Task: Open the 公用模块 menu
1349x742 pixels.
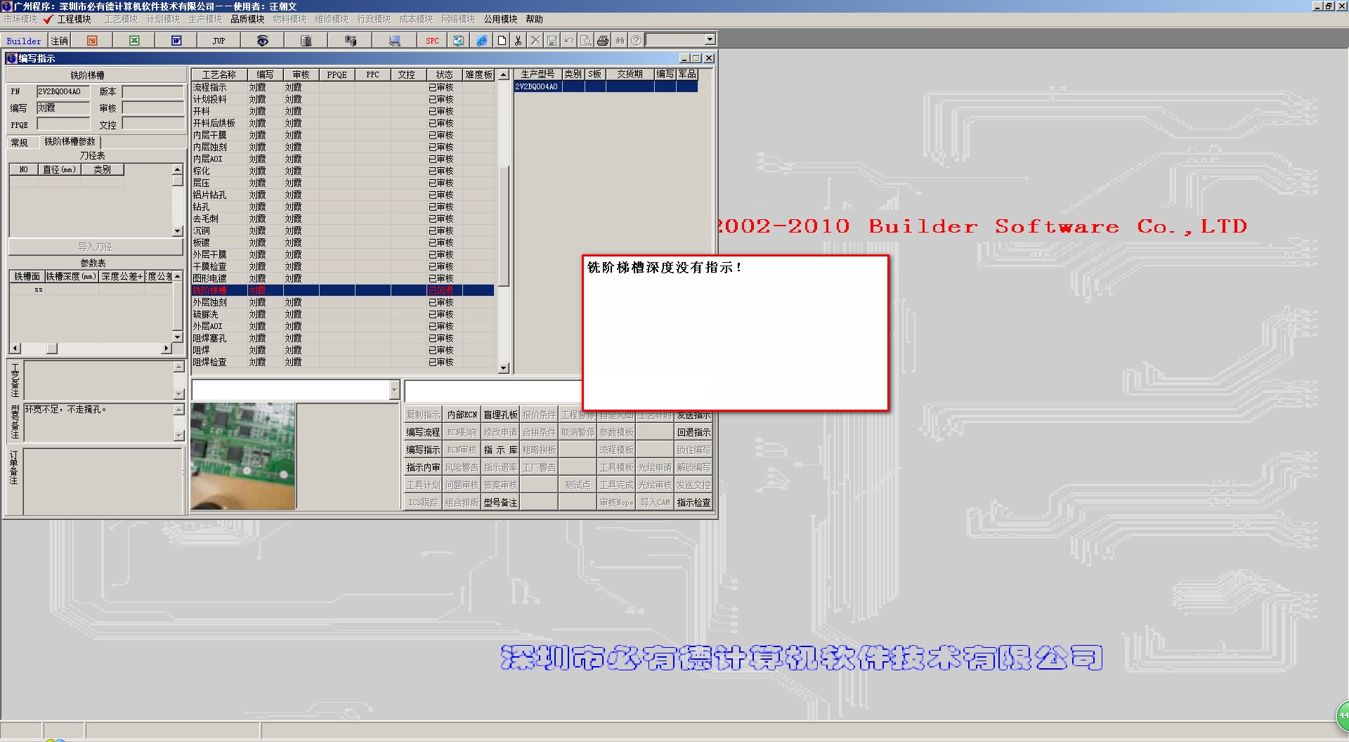Action: (x=500, y=19)
